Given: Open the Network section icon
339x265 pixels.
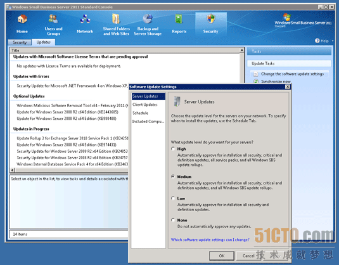Looking at the screenshot, I should click(85, 19).
